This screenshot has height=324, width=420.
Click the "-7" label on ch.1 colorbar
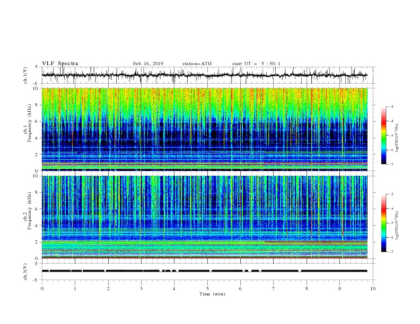pos(391,164)
